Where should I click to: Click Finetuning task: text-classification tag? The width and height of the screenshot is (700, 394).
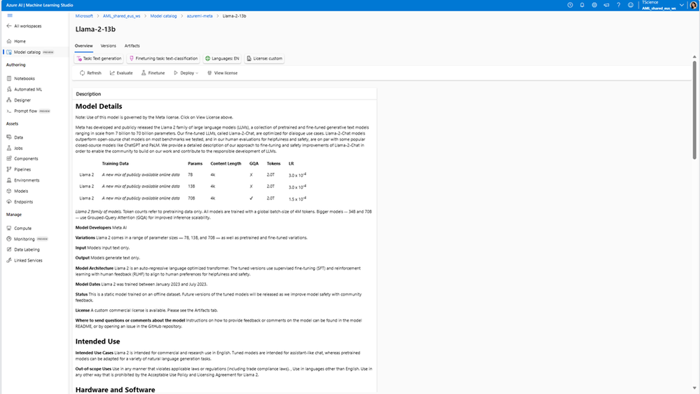point(163,58)
